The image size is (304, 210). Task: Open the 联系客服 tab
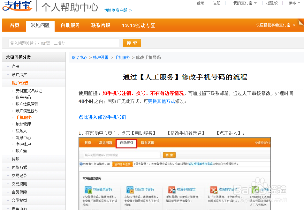101,25
